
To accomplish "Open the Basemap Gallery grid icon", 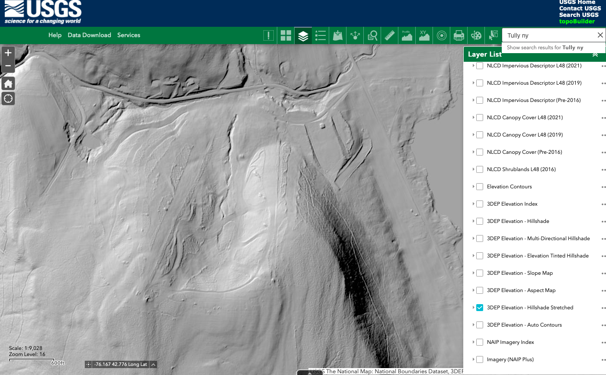I will 286,35.
